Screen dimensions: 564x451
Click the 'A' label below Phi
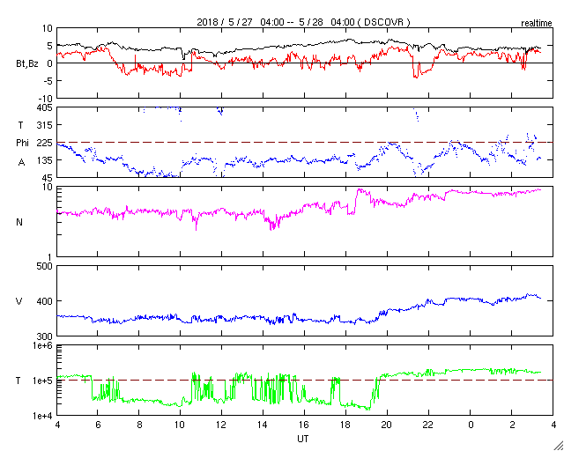[22, 163]
